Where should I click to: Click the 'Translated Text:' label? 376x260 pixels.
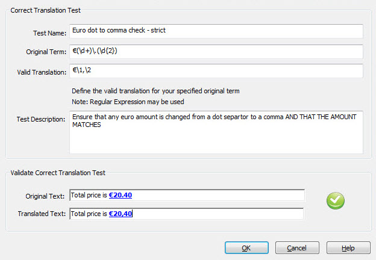(42, 214)
